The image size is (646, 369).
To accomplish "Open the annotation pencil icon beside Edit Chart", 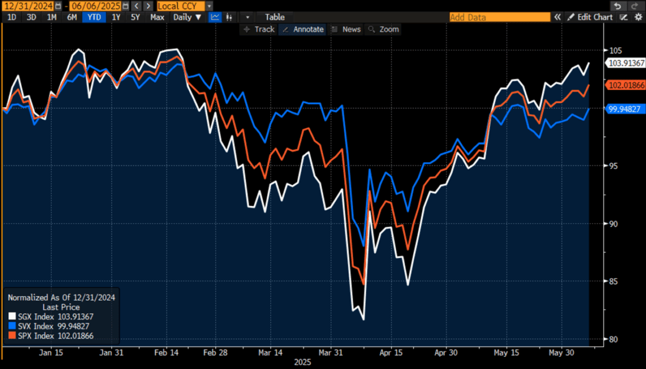I will coord(624,17).
